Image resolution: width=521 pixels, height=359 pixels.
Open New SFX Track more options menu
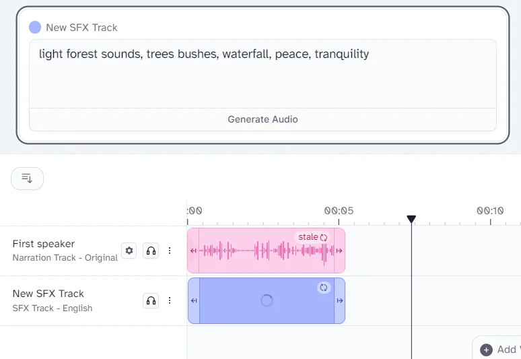tap(170, 300)
